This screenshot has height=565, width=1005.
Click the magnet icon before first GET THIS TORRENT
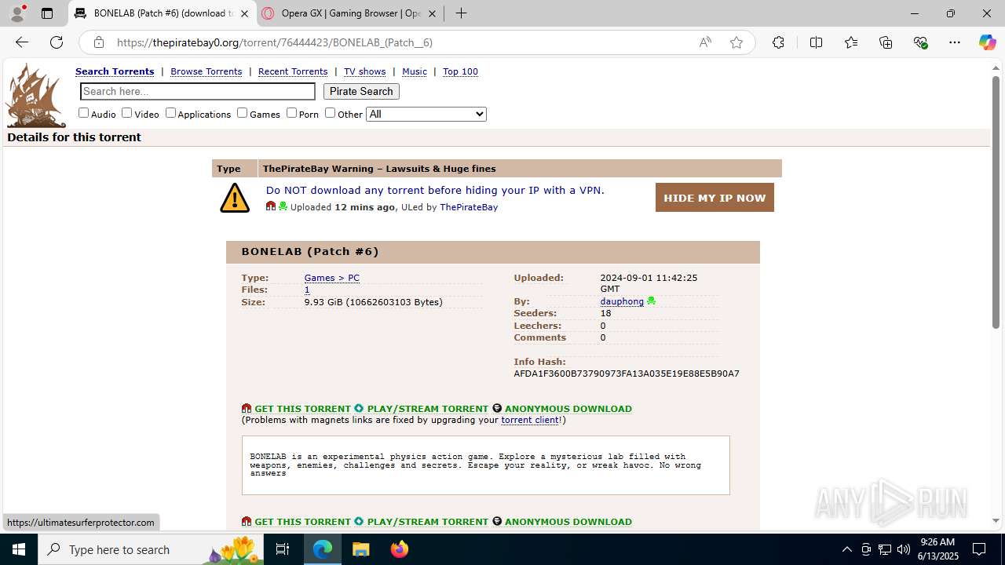click(x=247, y=408)
